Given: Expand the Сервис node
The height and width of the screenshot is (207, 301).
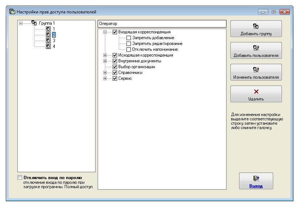Looking at the screenshot, I should coord(105,79).
